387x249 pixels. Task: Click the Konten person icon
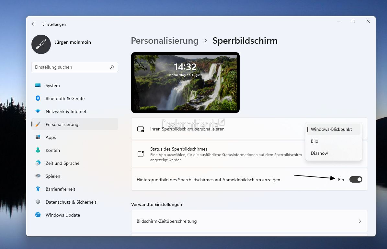38,150
